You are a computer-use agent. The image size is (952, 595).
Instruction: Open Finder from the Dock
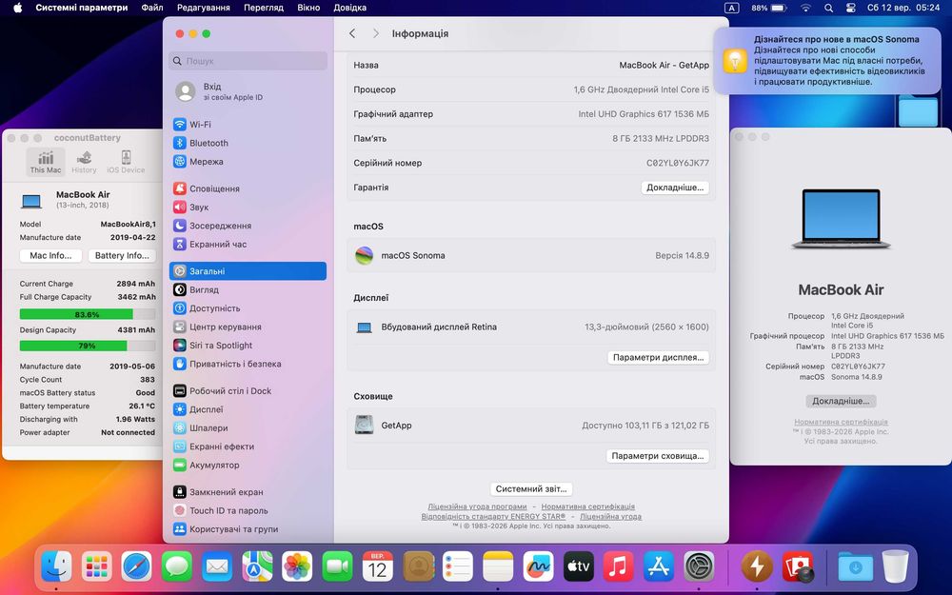(x=56, y=567)
